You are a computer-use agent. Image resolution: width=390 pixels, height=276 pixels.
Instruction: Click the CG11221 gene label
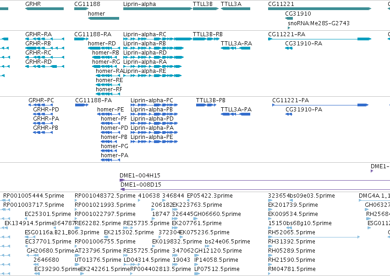(x=281, y=4)
